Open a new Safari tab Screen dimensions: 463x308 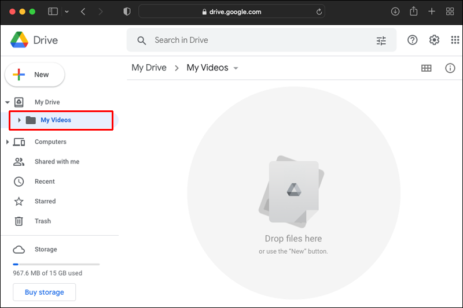click(432, 12)
